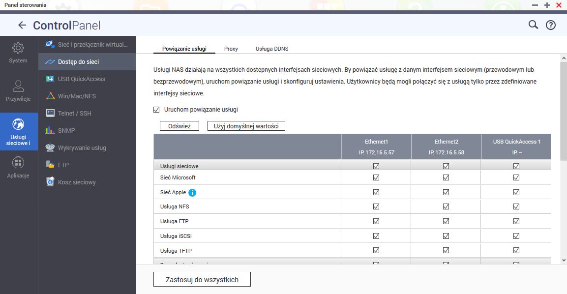Toggle Usługa TFTP for Ethernet1
The image size is (567, 294).
tap(376, 250)
